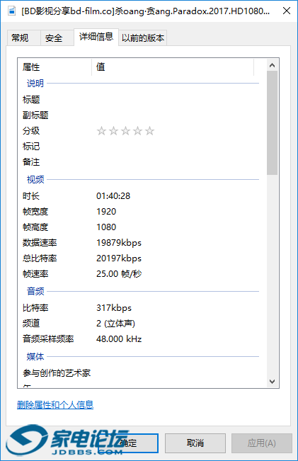This screenshot has height=461, width=298.
Task: Select the 副标题 property row
Action: click(140, 115)
